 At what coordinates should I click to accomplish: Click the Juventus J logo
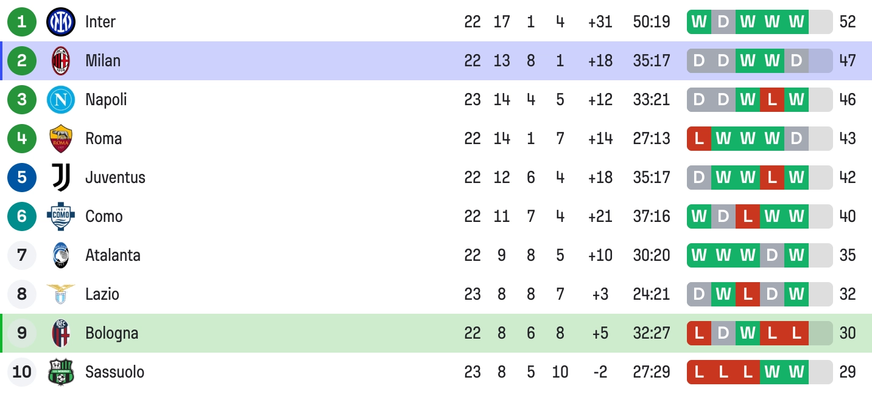(x=61, y=178)
